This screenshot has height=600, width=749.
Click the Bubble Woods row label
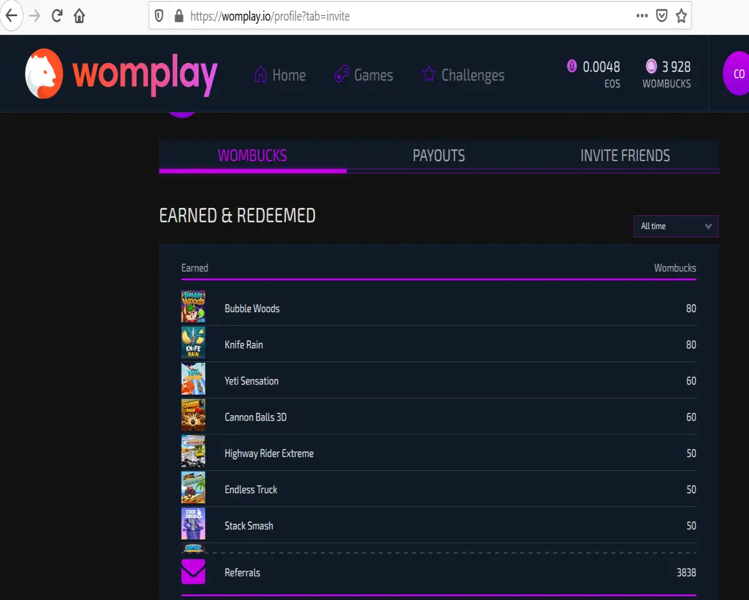252,308
